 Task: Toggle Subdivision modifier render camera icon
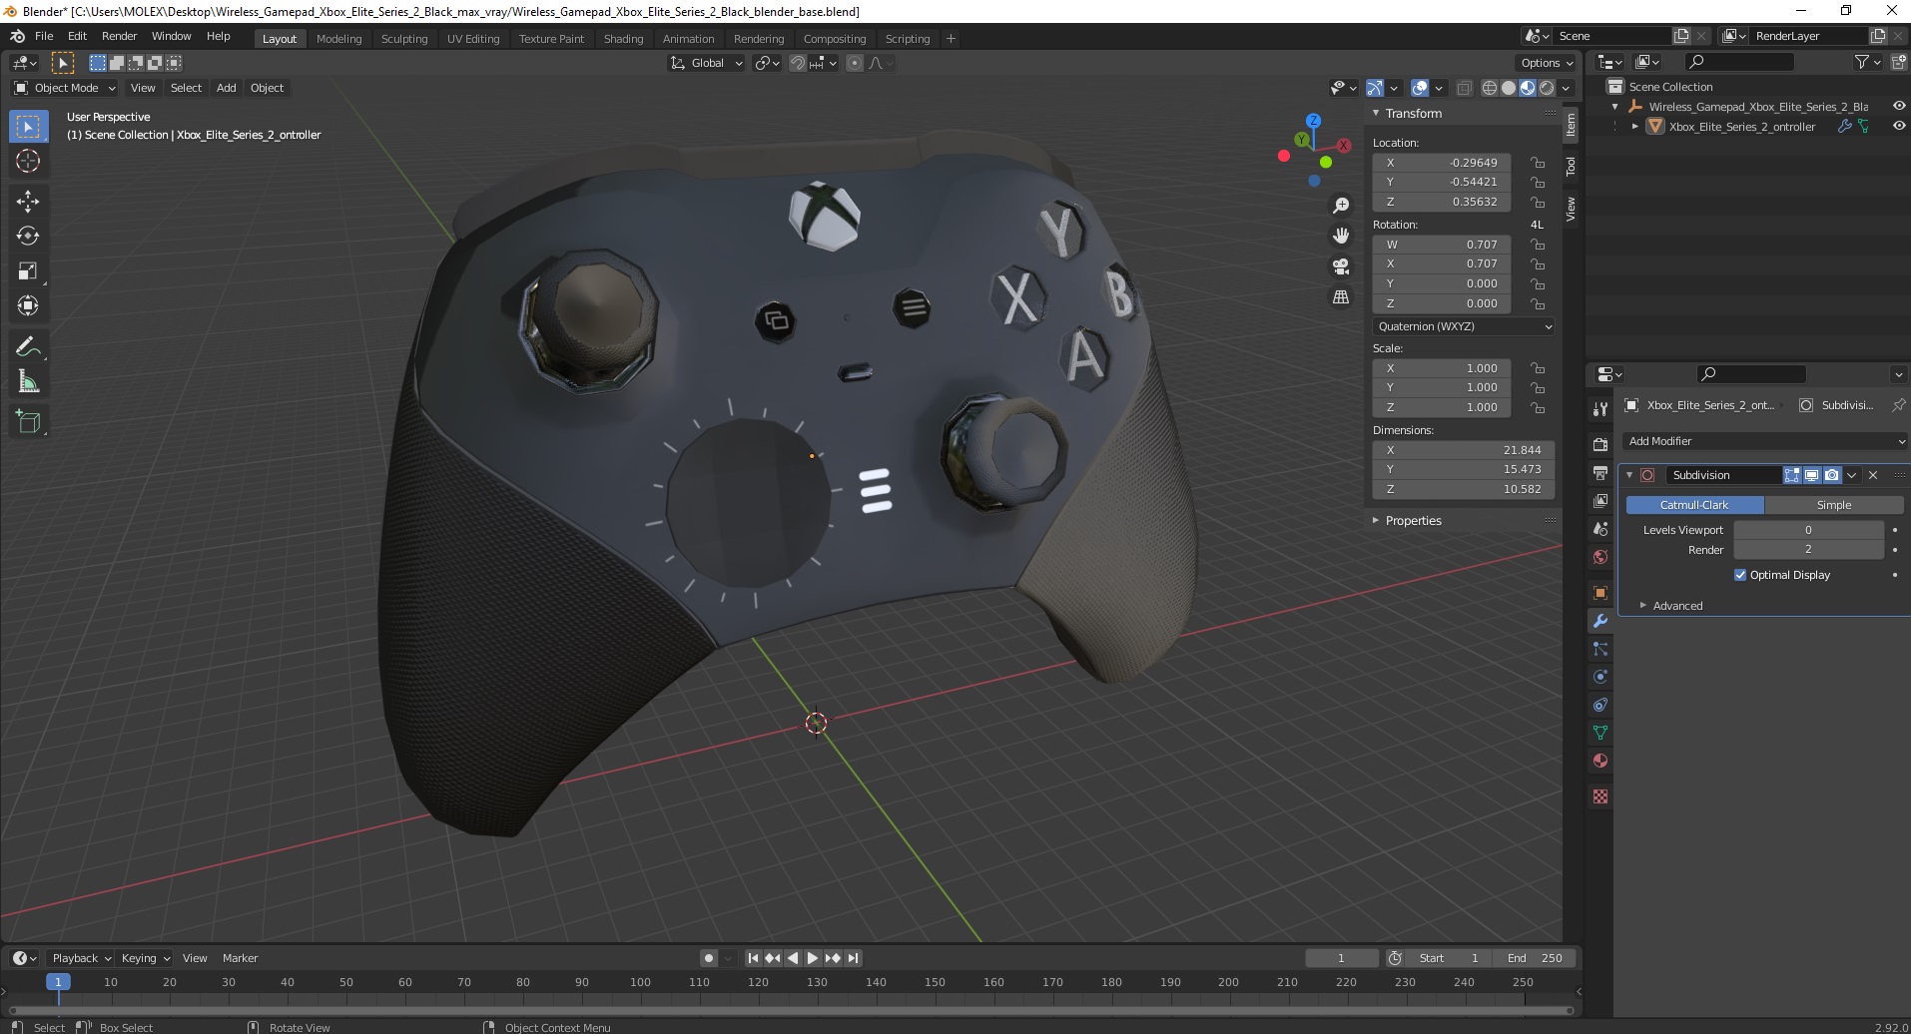[1832, 475]
